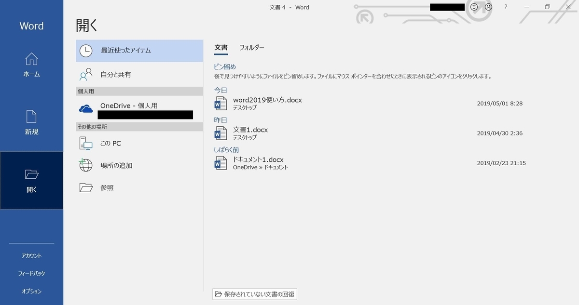
Task: Click the OneDrive cloud icon
Action: (86, 109)
